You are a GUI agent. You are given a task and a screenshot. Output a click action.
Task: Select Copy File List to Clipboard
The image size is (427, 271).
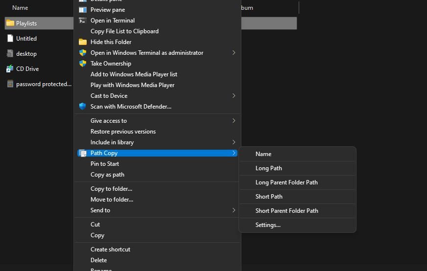pos(157,31)
